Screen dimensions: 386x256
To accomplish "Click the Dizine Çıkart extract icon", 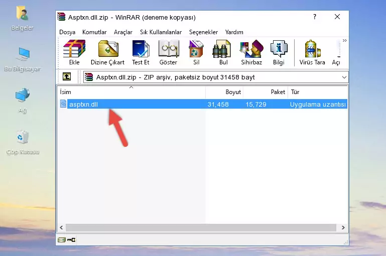I will coord(107,52).
